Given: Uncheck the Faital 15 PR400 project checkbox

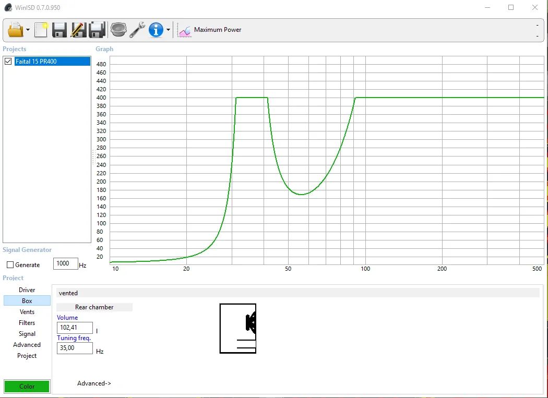Looking at the screenshot, I should click(8, 62).
